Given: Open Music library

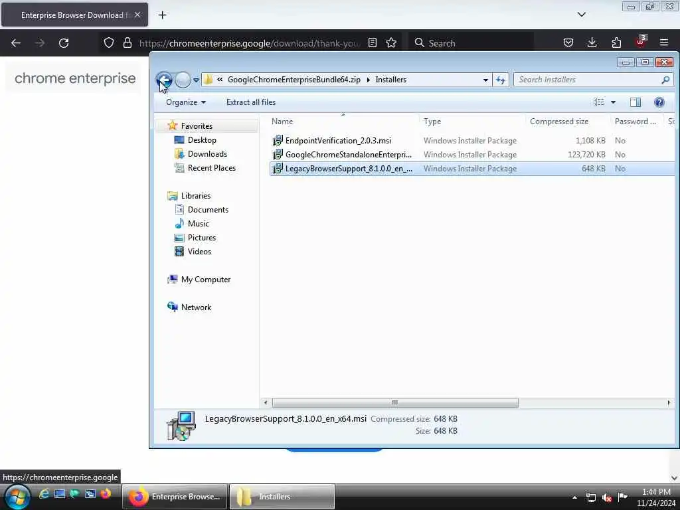Looking at the screenshot, I should 198,224.
